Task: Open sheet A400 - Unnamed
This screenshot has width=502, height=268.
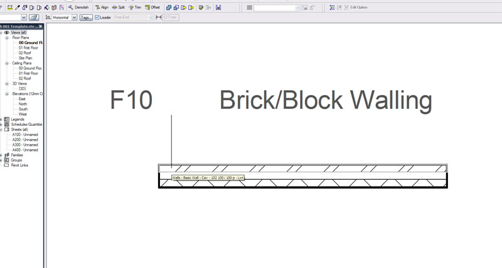Action: 25,150
